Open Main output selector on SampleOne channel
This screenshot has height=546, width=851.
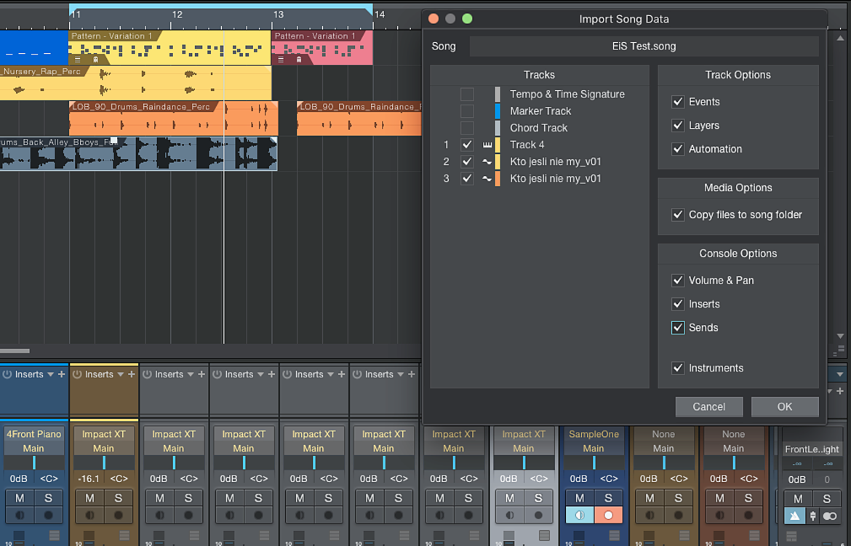[594, 449]
